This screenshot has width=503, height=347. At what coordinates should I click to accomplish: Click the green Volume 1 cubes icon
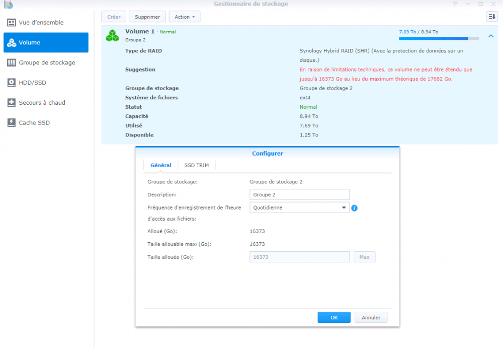coord(112,36)
